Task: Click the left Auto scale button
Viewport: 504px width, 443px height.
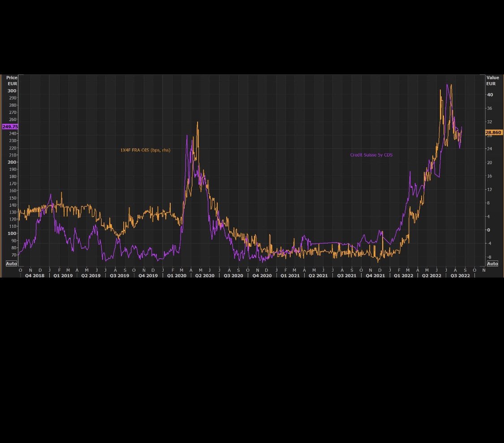Action: [x=11, y=264]
